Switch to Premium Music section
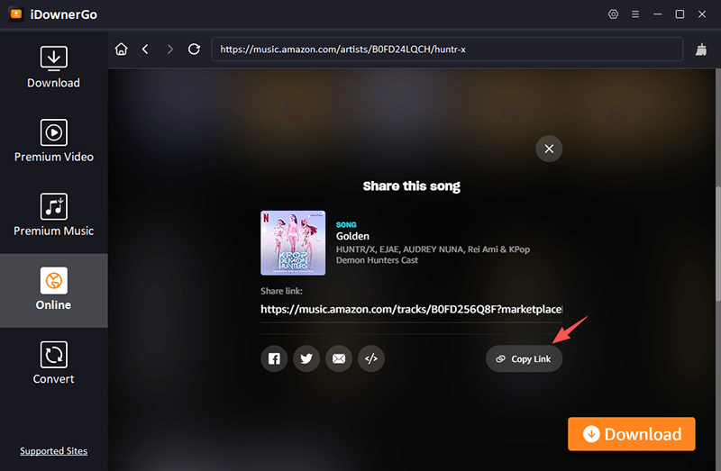Image resolution: width=721 pixels, height=471 pixels. tap(53, 215)
